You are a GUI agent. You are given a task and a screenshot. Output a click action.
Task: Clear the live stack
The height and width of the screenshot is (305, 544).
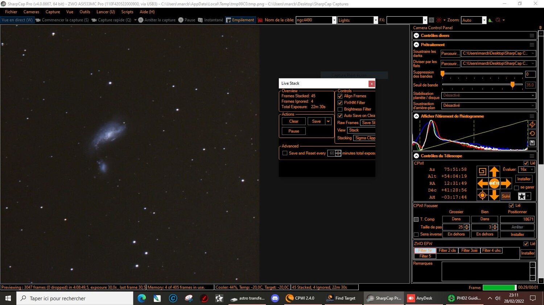(x=293, y=121)
